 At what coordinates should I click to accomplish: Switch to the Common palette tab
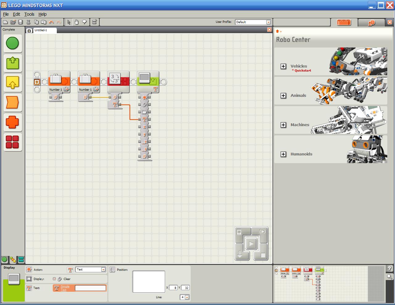[5, 260]
